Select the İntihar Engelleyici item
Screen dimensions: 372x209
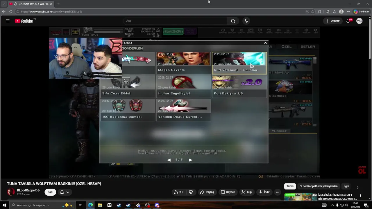tap(183, 87)
